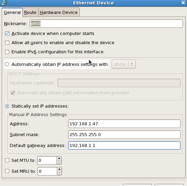Open the dhcp protocol dropdown

(x=124, y=64)
